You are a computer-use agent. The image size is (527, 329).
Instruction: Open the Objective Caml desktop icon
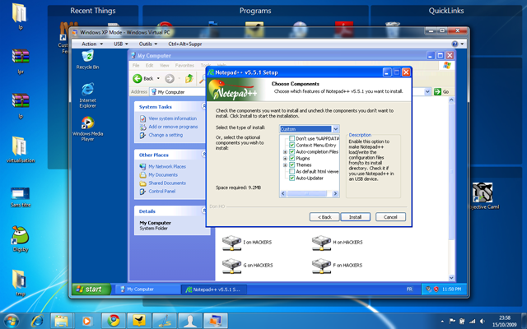pos(483,196)
